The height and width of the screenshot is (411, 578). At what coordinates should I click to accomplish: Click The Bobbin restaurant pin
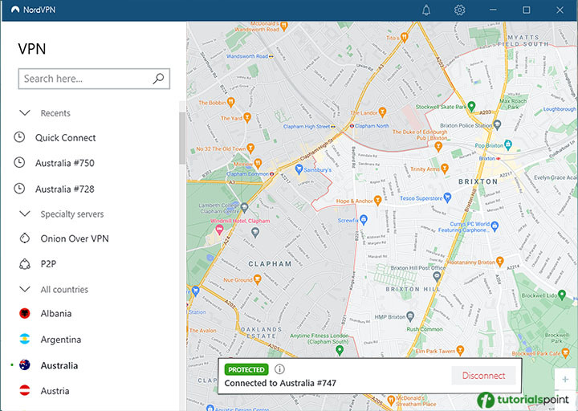(230, 102)
